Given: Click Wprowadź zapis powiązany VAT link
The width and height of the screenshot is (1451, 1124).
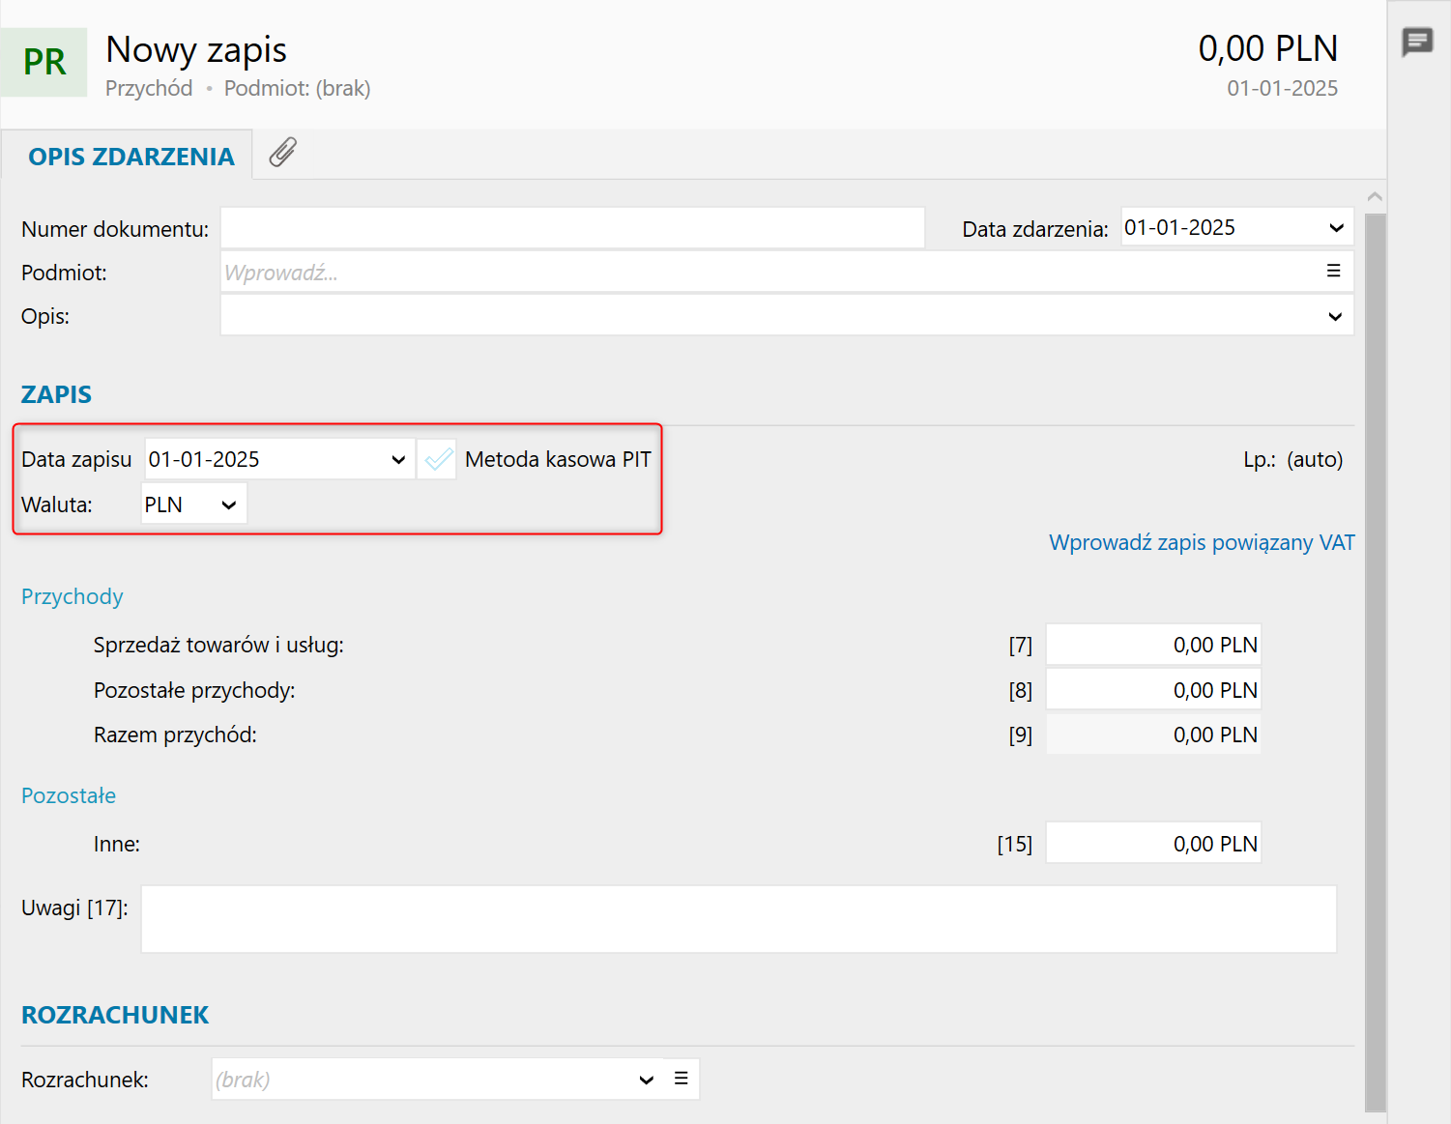Looking at the screenshot, I should tap(1202, 542).
